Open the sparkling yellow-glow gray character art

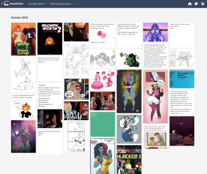coord(129,91)
